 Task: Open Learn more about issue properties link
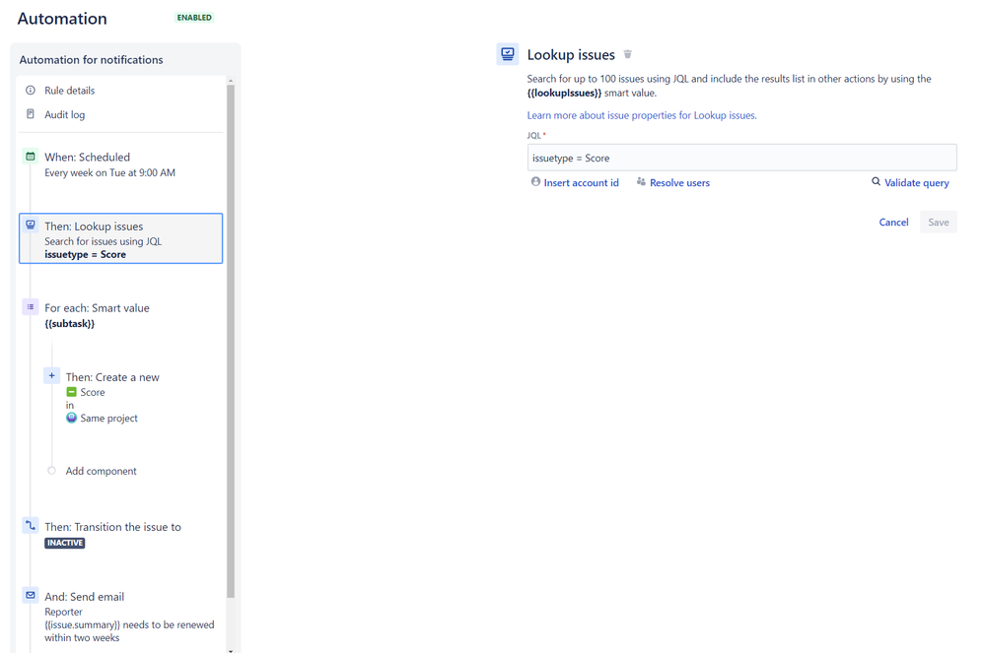[x=641, y=115]
